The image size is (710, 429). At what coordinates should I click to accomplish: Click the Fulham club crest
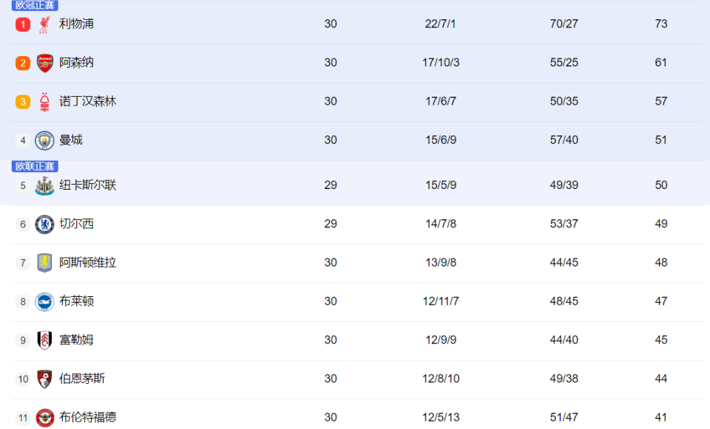(x=44, y=340)
